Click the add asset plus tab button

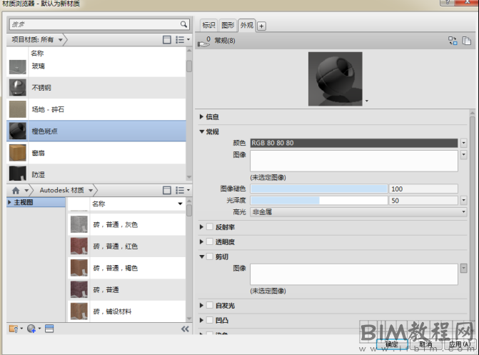pyautogui.click(x=261, y=26)
